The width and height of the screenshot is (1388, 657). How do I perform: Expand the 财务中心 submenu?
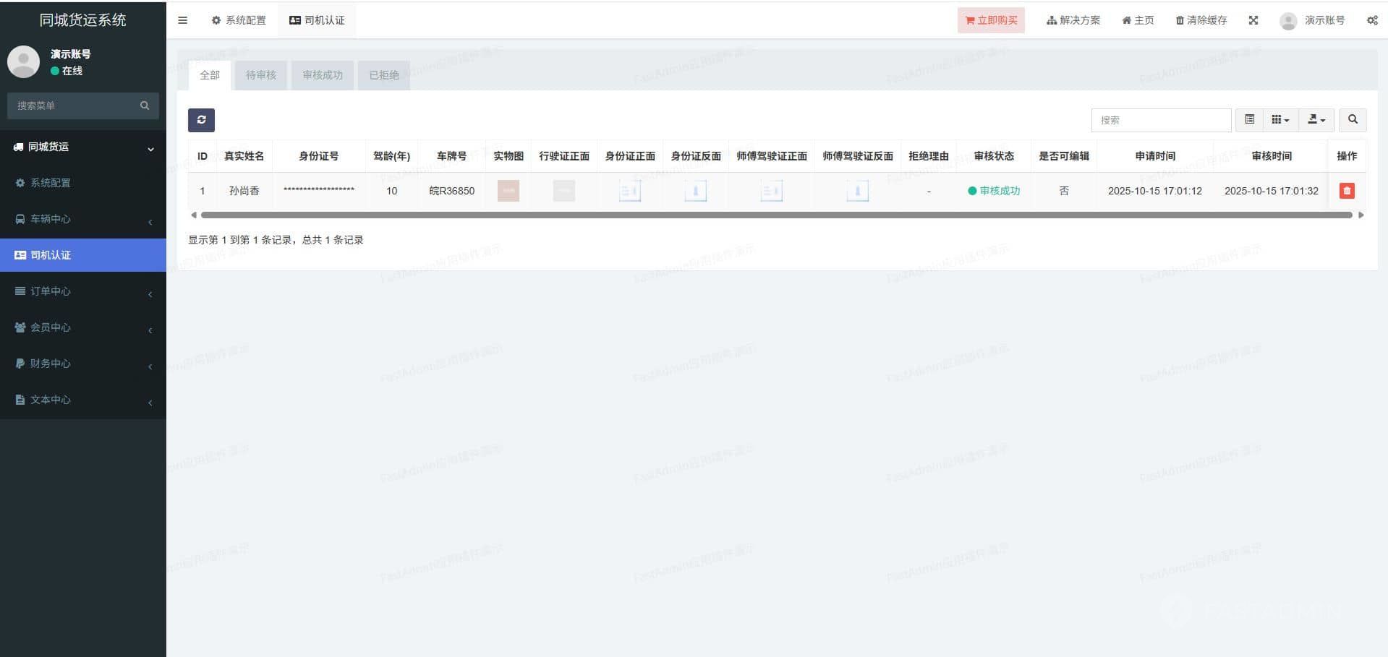[83, 364]
